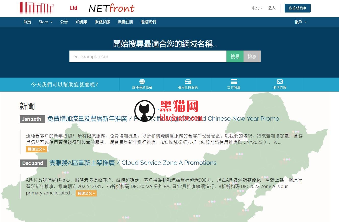
Task: Click the globe icon for domain registration
Action: 142,82
